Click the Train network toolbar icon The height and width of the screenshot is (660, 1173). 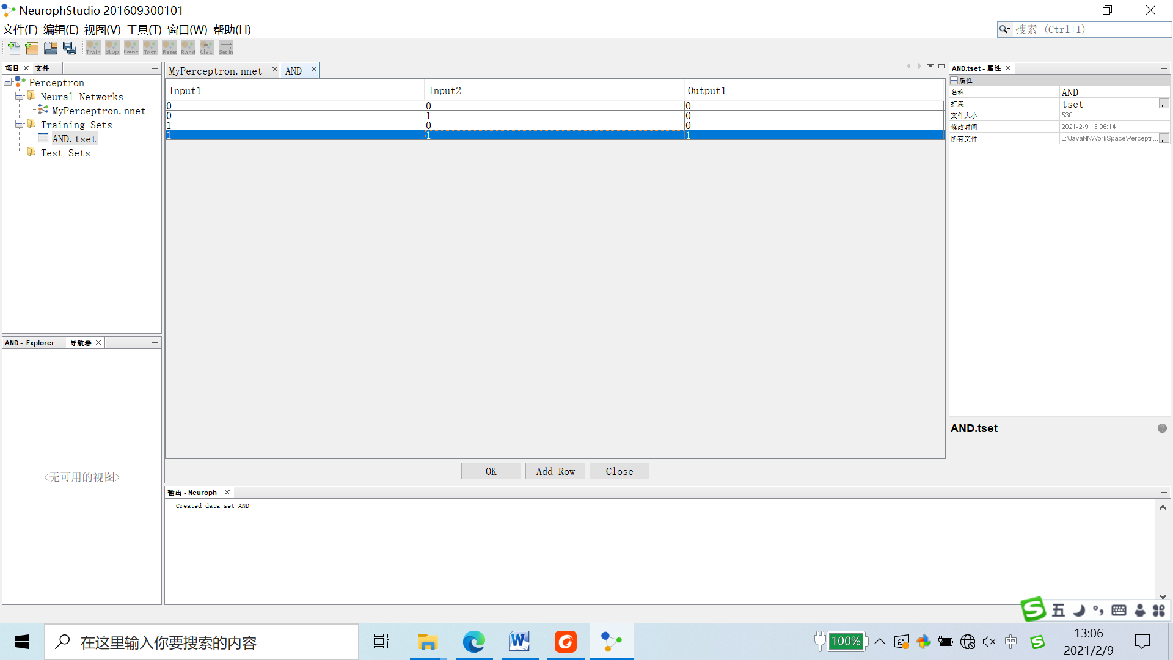click(93, 48)
